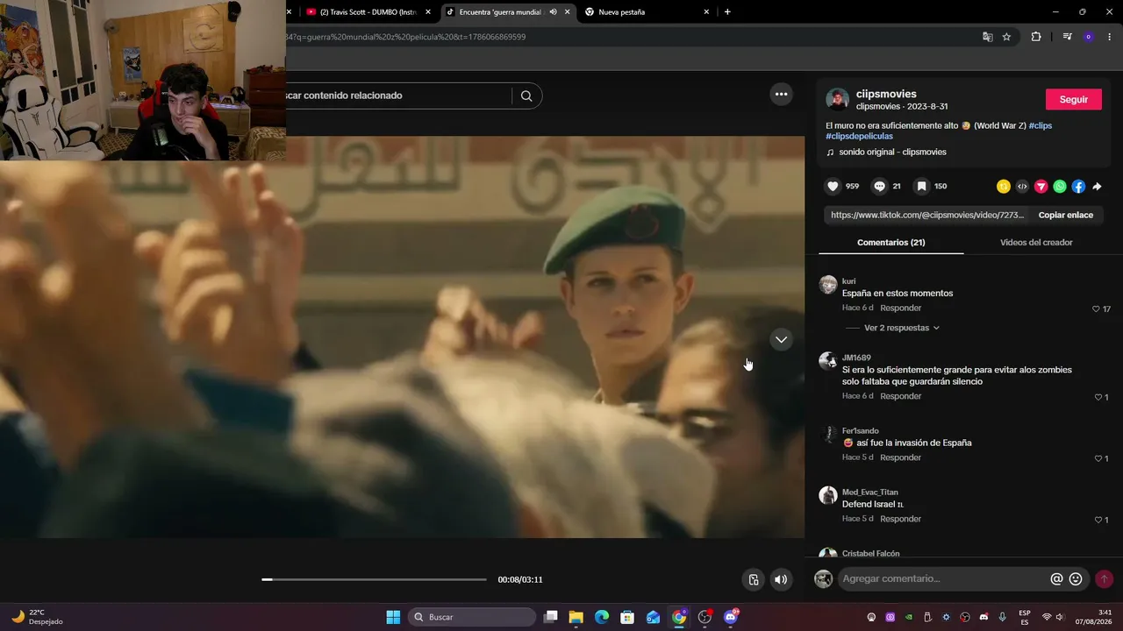
Task: Go to next video with down chevron
Action: [781, 339]
